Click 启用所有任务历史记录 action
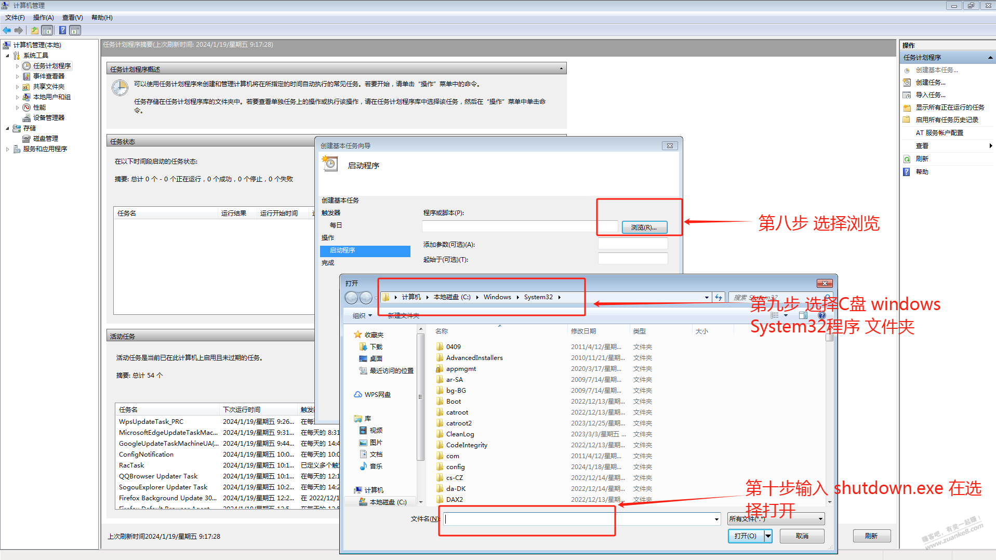 (947, 120)
